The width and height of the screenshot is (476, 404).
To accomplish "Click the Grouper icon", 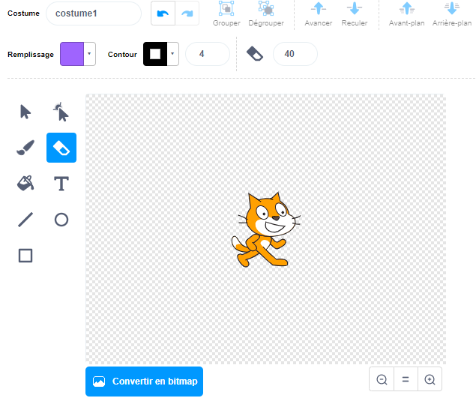I will click(x=226, y=8).
